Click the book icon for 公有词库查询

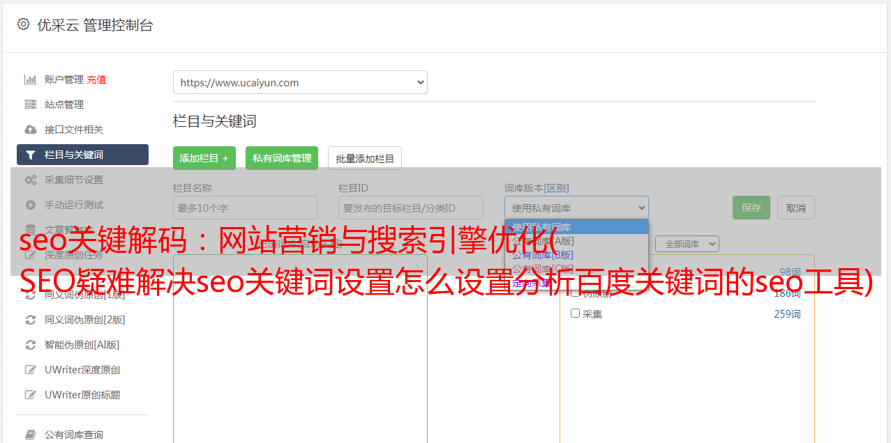pyautogui.click(x=31, y=435)
